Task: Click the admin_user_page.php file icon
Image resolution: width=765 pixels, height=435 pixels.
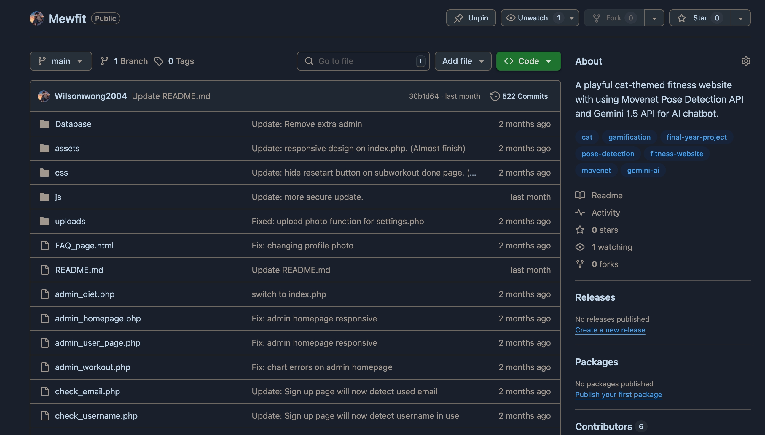Action: coord(44,343)
